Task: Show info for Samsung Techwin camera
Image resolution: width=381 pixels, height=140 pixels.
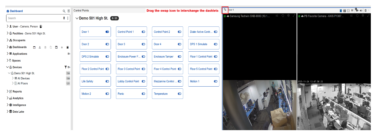Action: tap(288, 16)
